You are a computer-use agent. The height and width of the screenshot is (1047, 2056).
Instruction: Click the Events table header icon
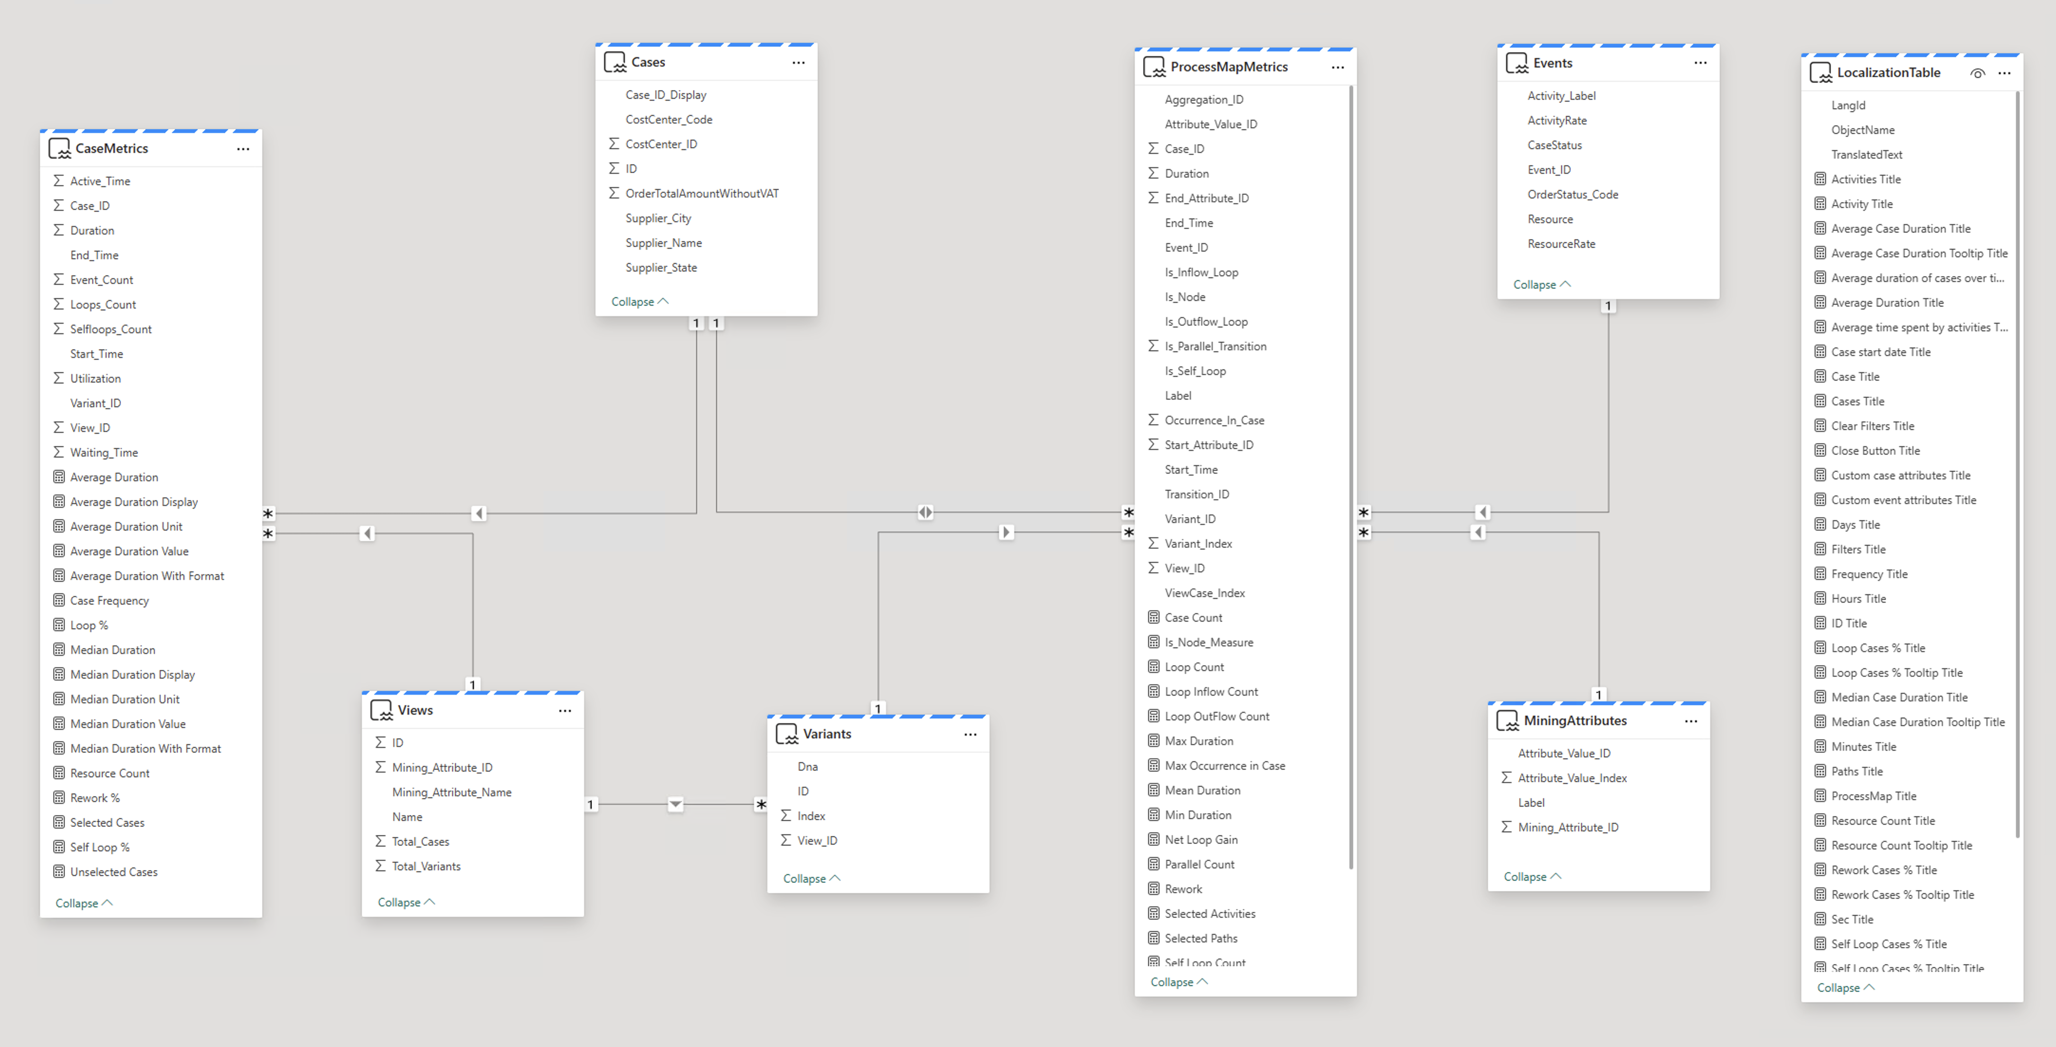pos(1517,63)
